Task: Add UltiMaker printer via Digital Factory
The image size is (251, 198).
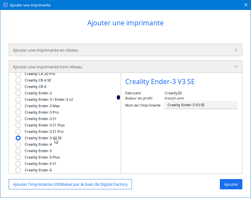Action: (70, 184)
